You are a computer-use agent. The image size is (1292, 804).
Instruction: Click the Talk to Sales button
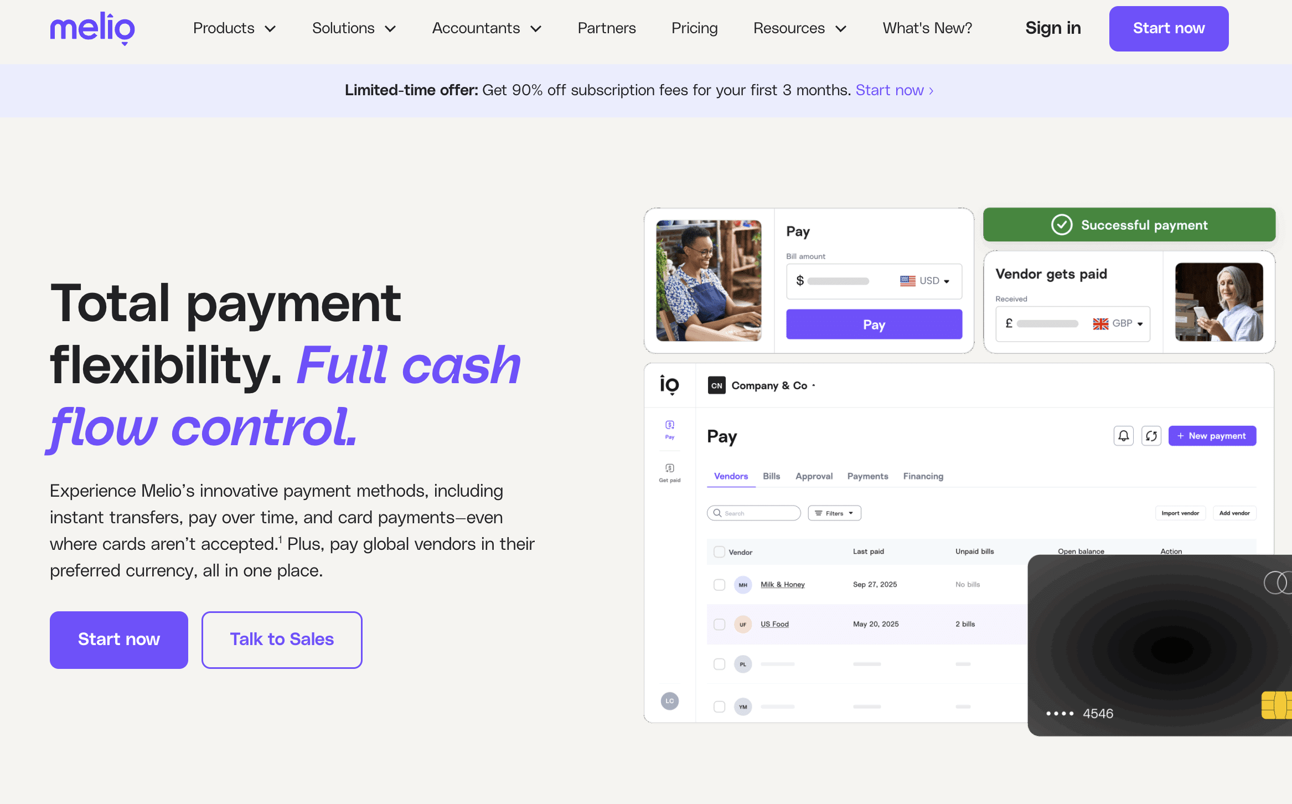pos(282,640)
